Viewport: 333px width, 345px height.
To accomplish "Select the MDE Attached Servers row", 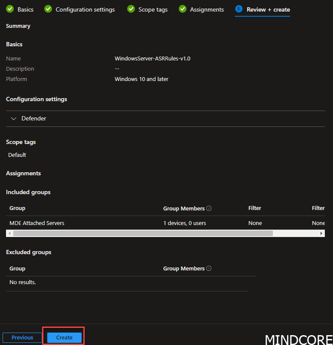I will pyautogui.click(x=165, y=223).
